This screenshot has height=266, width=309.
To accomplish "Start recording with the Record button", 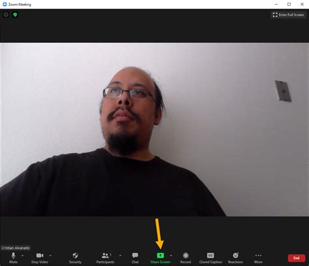I will tap(186, 258).
